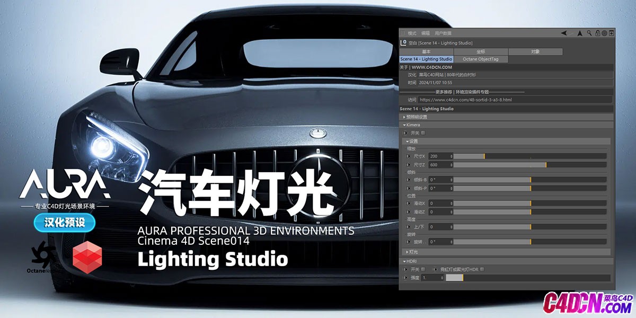Switch to the 坐标 tab
The width and height of the screenshot is (636, 318).
(481, 52)
